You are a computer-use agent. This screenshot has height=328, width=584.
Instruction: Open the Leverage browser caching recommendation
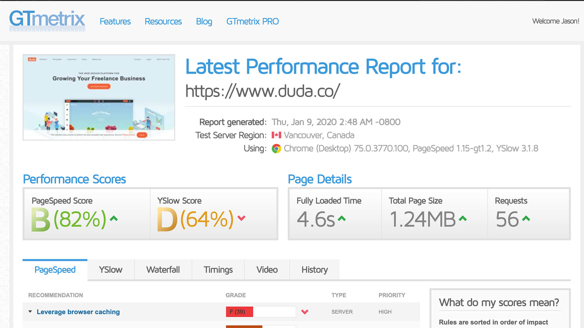click(78, 312)
